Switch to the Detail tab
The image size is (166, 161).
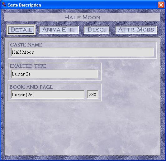coord(21,30)
